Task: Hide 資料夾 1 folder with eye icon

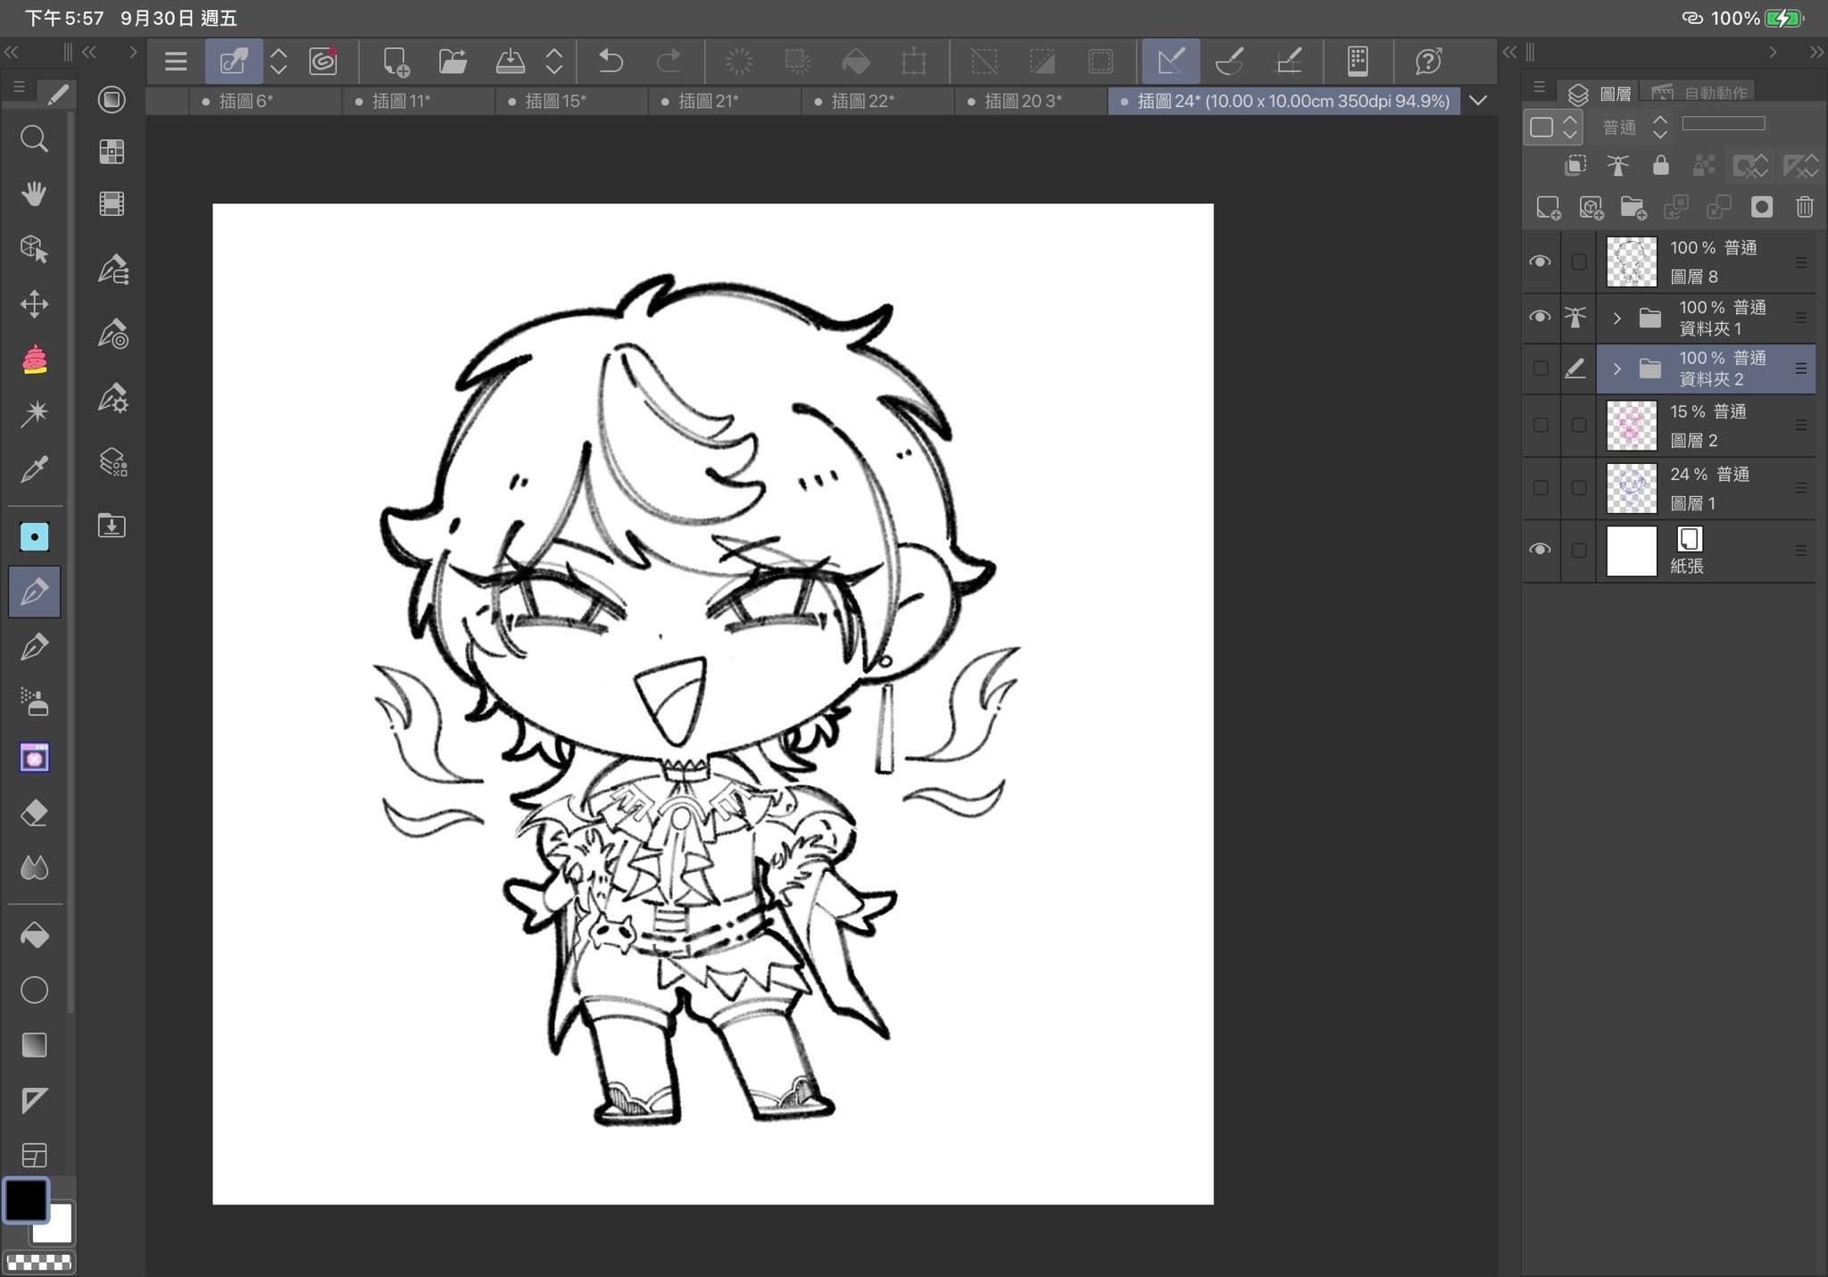Action: pos(1540,317)
